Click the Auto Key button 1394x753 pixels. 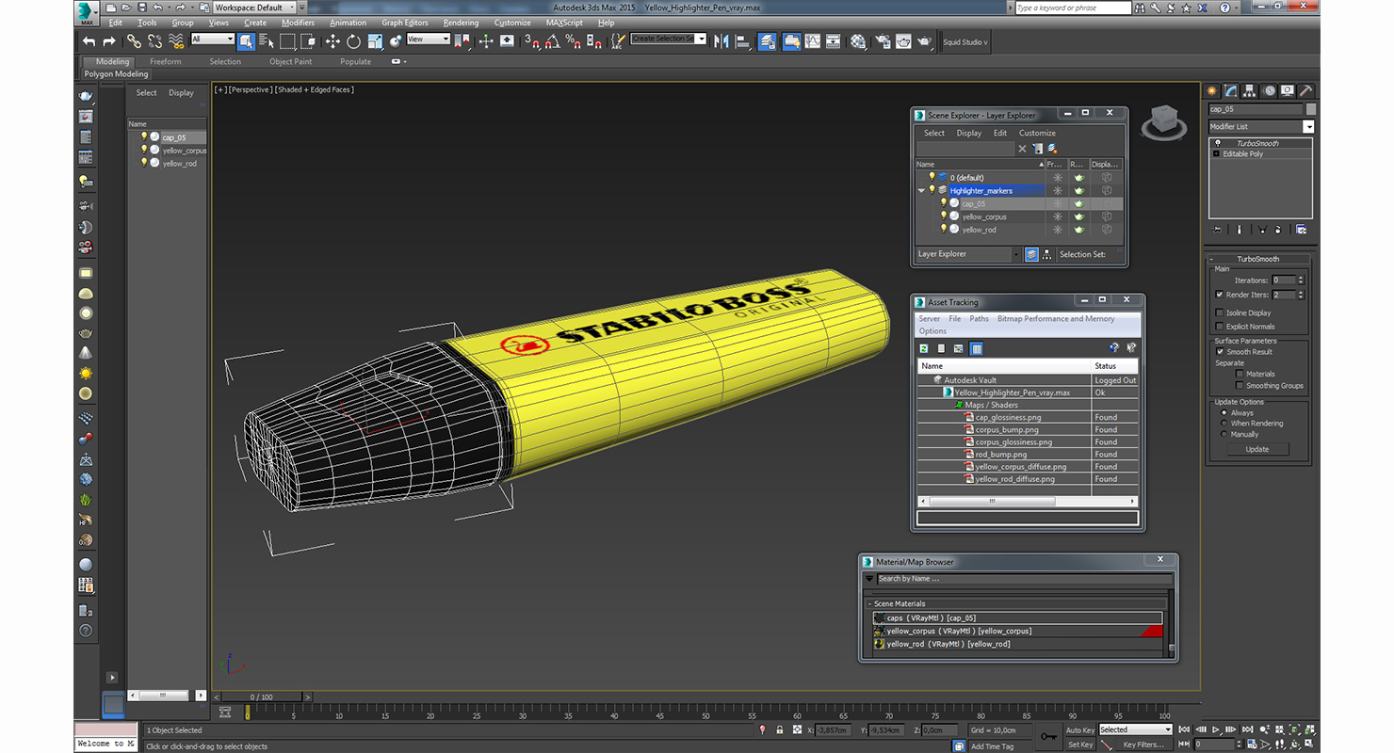point(1080,729)
